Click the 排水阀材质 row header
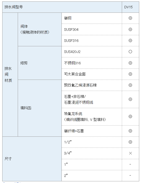The height and width of the screenshot is (183, 142). (10, 75)
